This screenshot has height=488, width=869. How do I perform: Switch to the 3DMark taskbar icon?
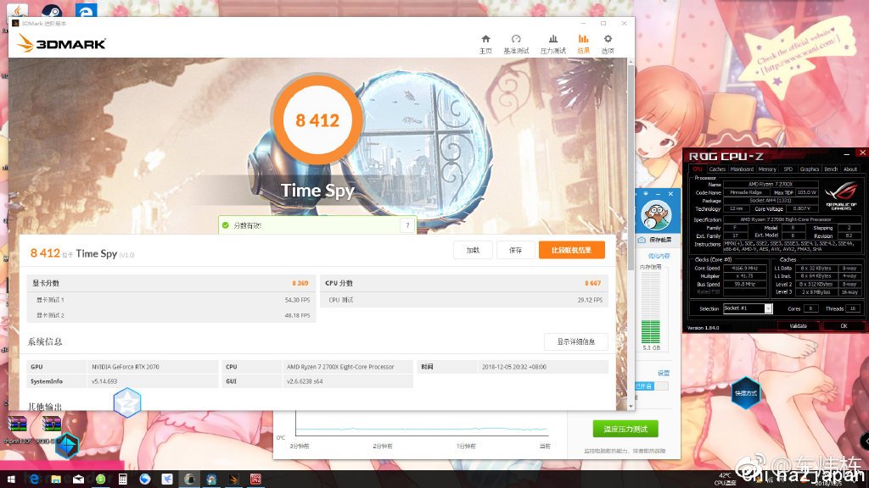point(233,480)
